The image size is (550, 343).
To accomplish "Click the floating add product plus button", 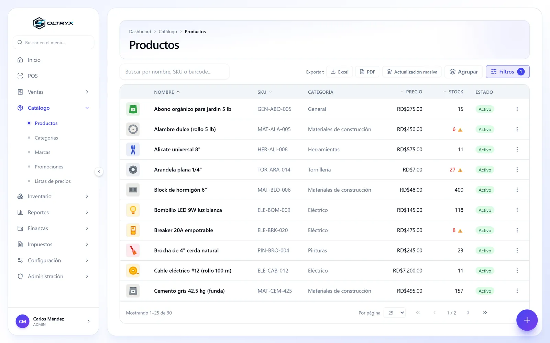I will click(527, 320).
